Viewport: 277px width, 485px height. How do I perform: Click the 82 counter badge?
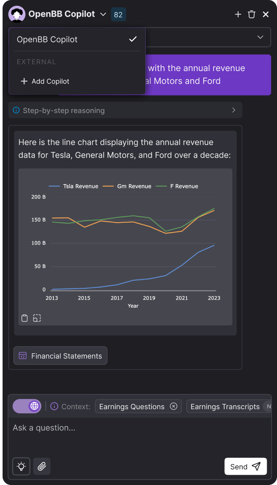[118, 15]
